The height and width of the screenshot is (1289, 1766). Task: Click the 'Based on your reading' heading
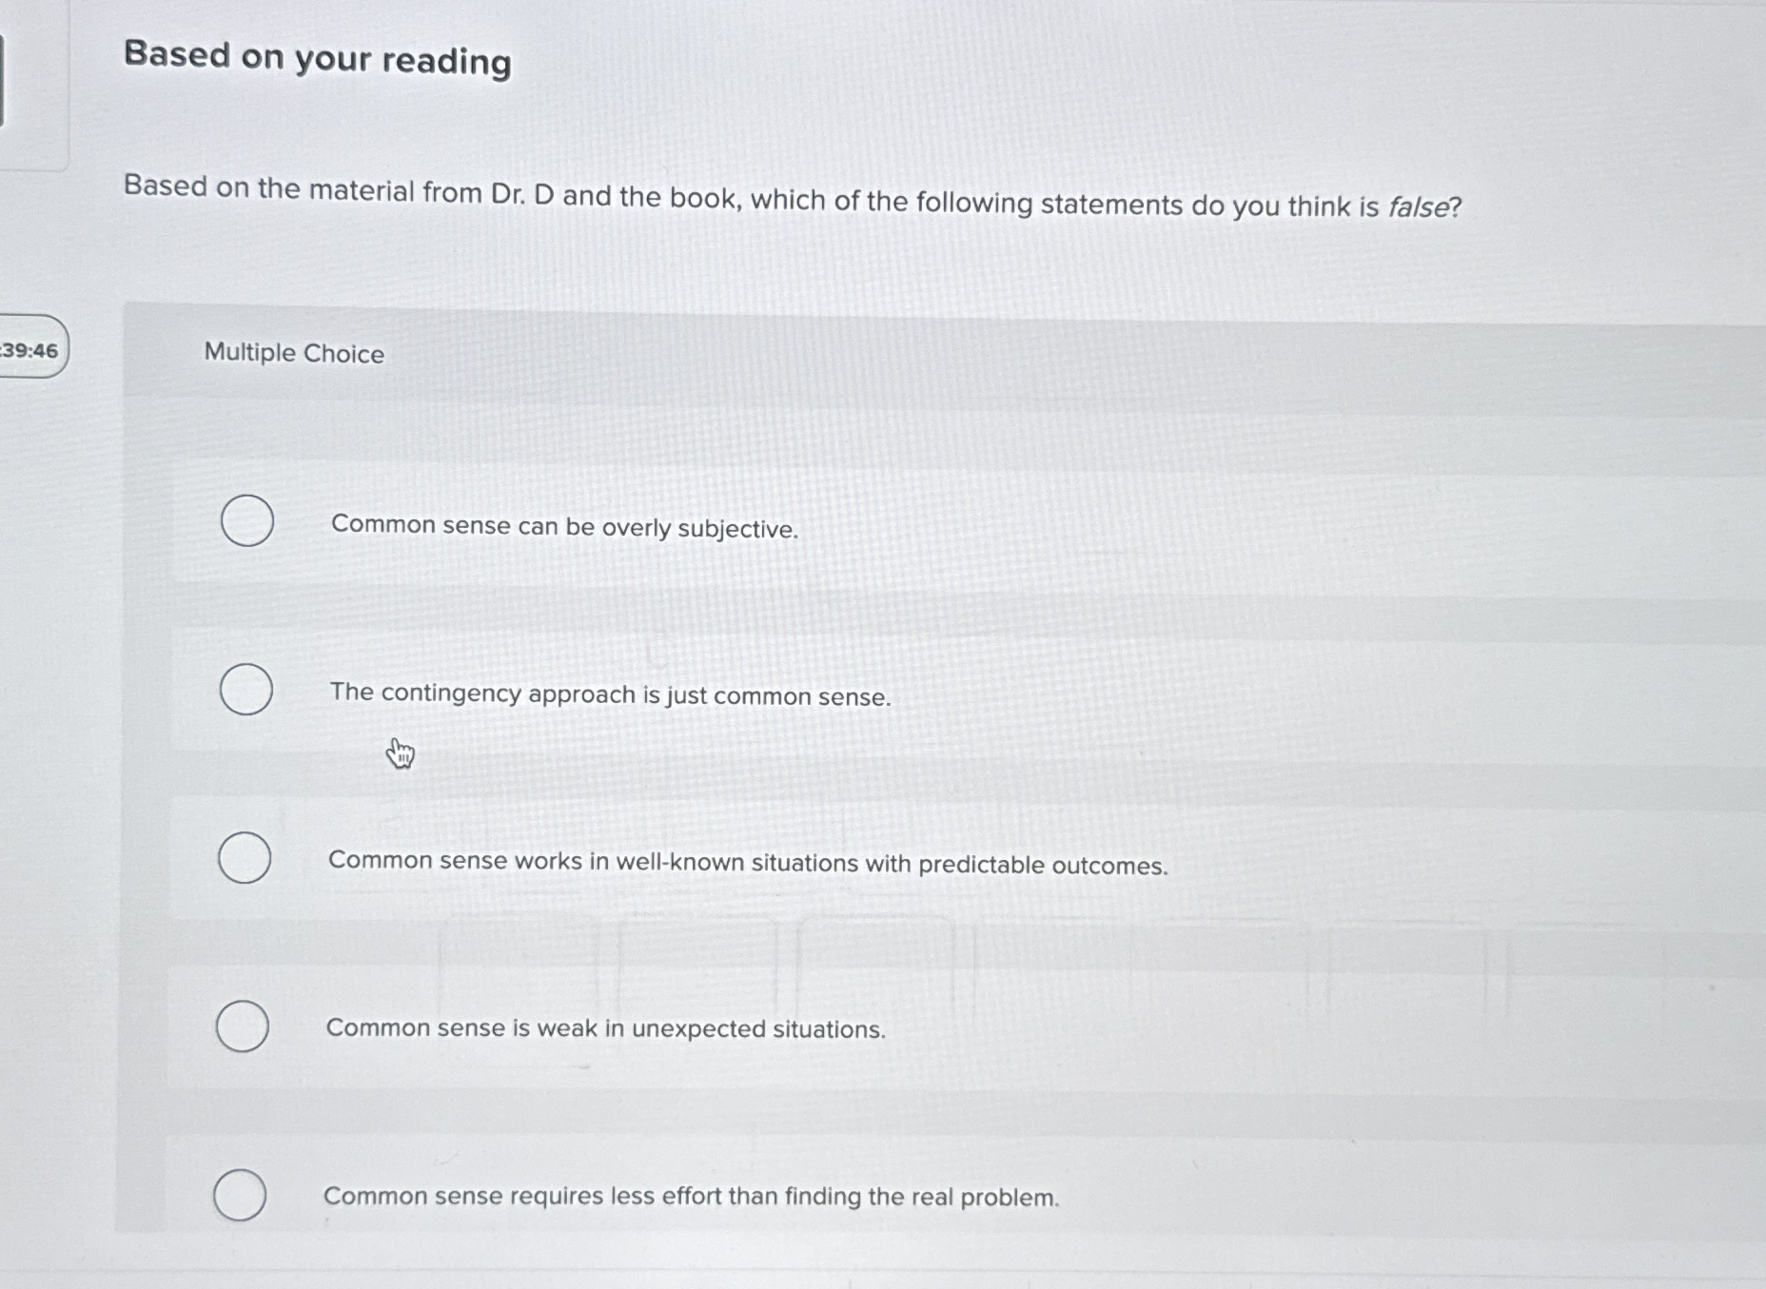318,58
